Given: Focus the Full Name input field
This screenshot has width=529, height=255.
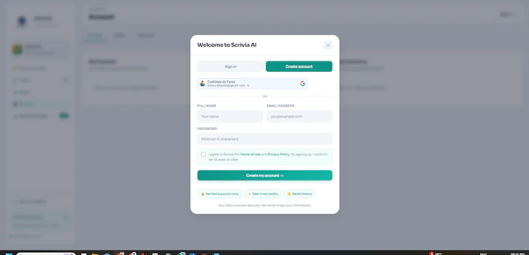Looking at the screenshot, I should [x=230, y=116].
